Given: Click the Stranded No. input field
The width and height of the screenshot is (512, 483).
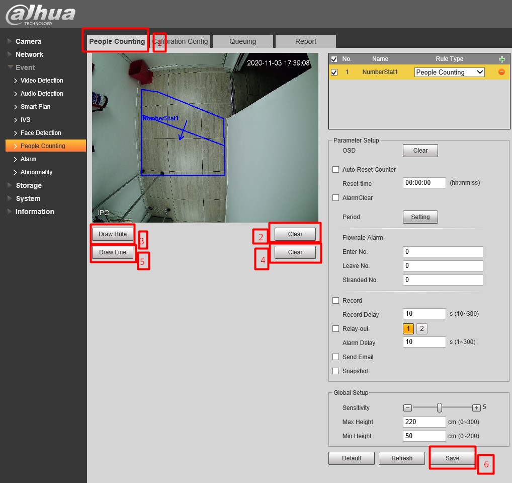Looking at the screenshot, I should coord(443,280).
